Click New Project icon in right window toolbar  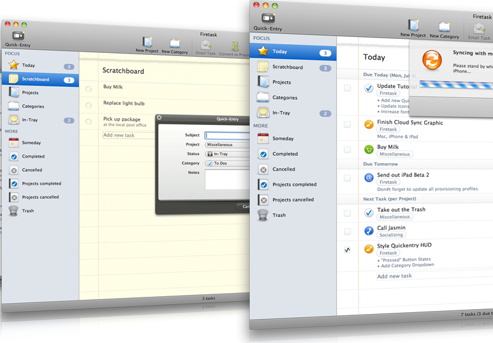(x=413, y=26)
